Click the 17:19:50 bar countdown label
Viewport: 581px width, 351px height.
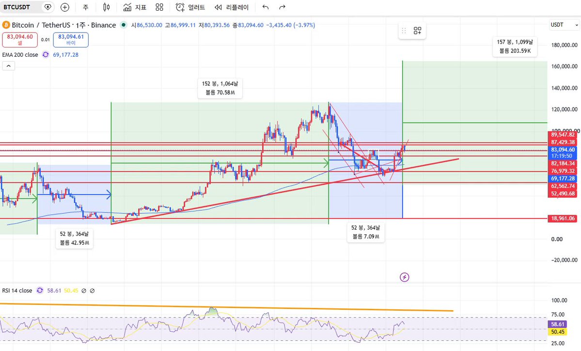(563, 156)
